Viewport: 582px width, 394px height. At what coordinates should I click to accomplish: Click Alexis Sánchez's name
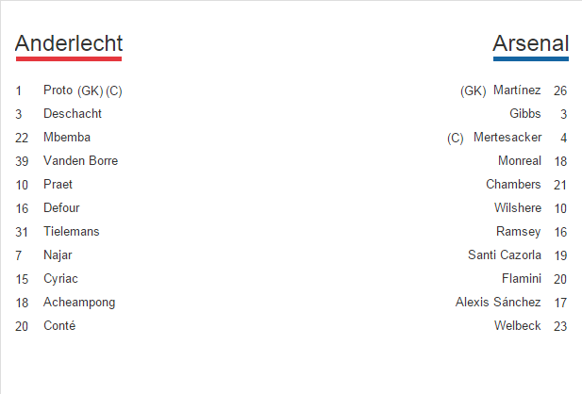pyautogui.click(x=498, y=303)
